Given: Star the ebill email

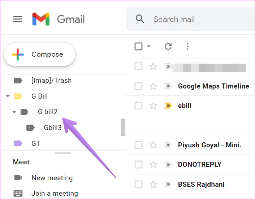Looking at the screenshot, I should tap(153, 106).
